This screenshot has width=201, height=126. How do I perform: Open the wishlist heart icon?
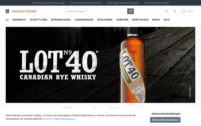tap(166, 11)
